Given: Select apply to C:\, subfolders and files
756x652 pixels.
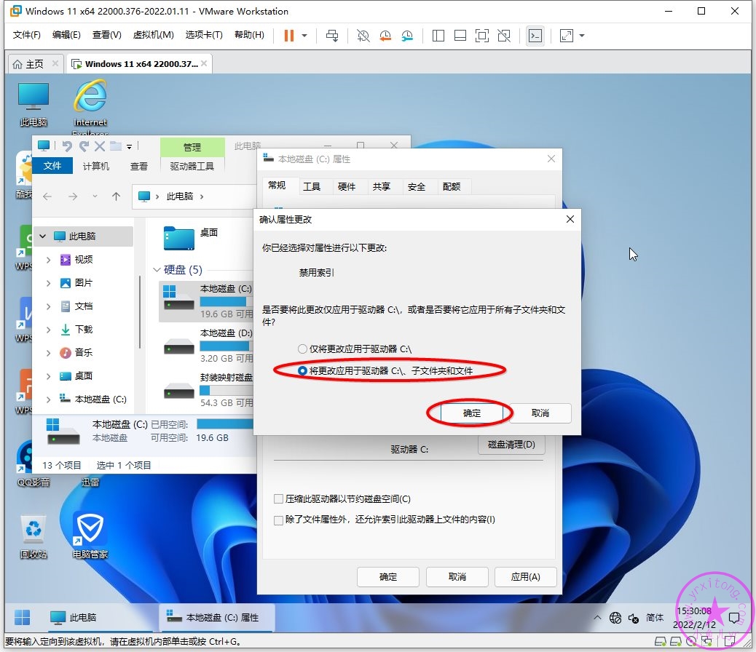Looking at the screenshot, I should click(303, 371).
